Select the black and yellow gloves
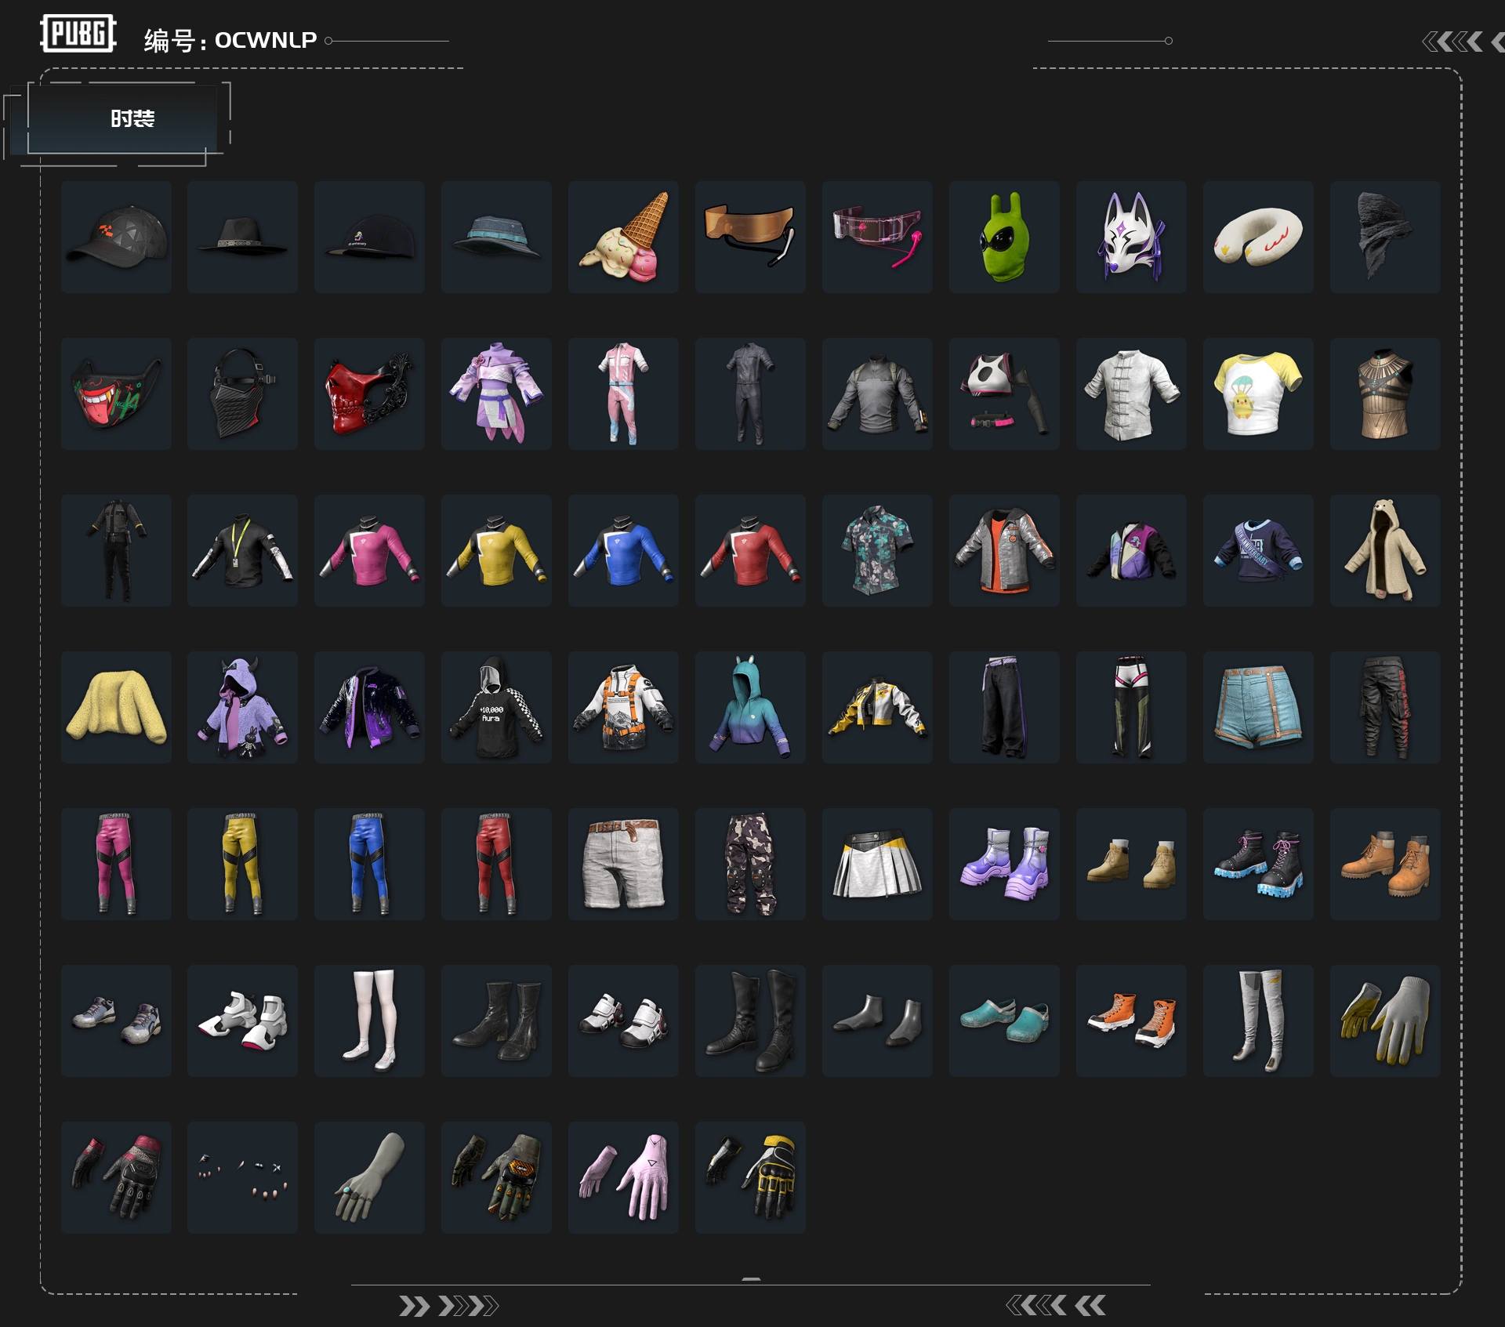Viewport: 1505px width, 1327px height. pyautogui.click(x=750, y=1177)
